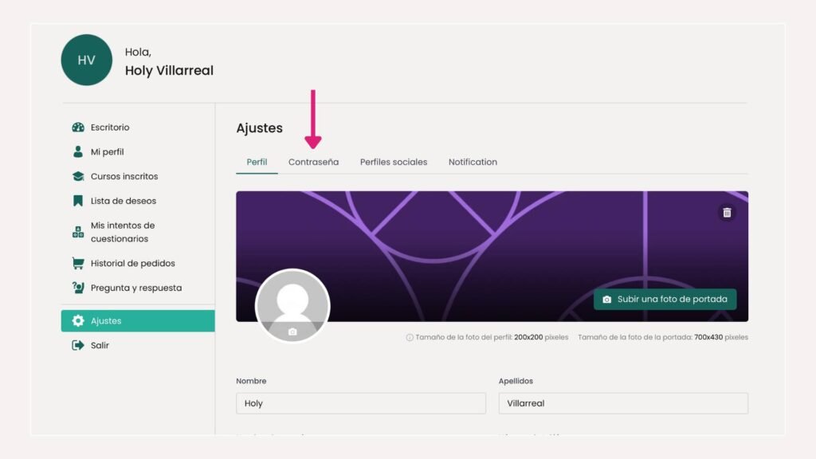The height and width of the screenshot is (459, 816).
Task: Click the Mi perfil person icon
Action: (x=78, y=151)
